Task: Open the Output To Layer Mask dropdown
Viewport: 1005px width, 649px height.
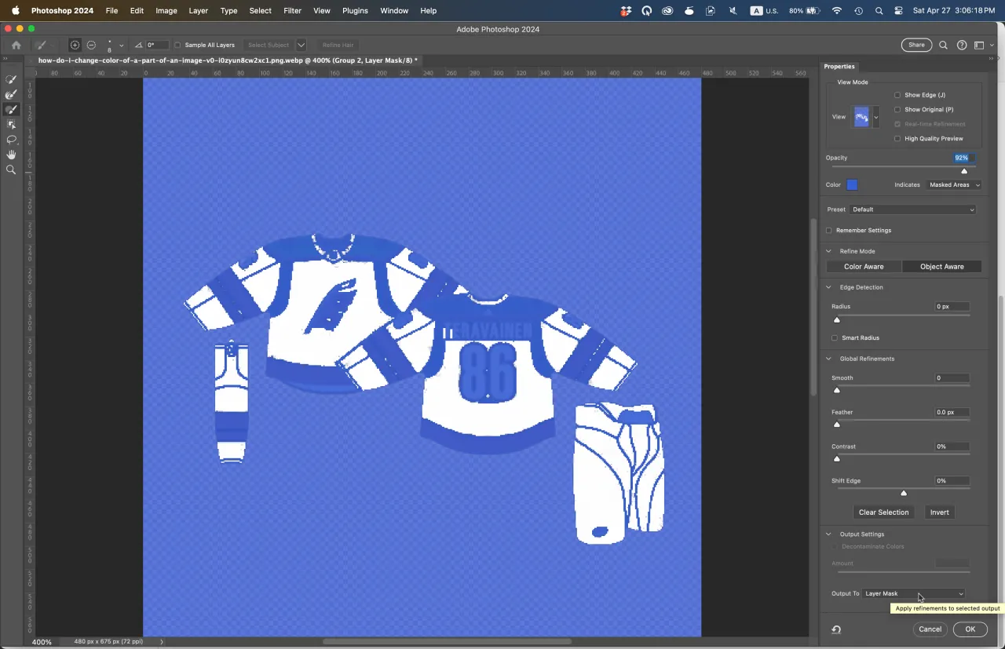Action: point(914,594)
